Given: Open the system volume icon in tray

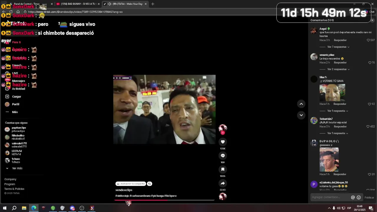Looking at the screenshot, I should [338, 208].
